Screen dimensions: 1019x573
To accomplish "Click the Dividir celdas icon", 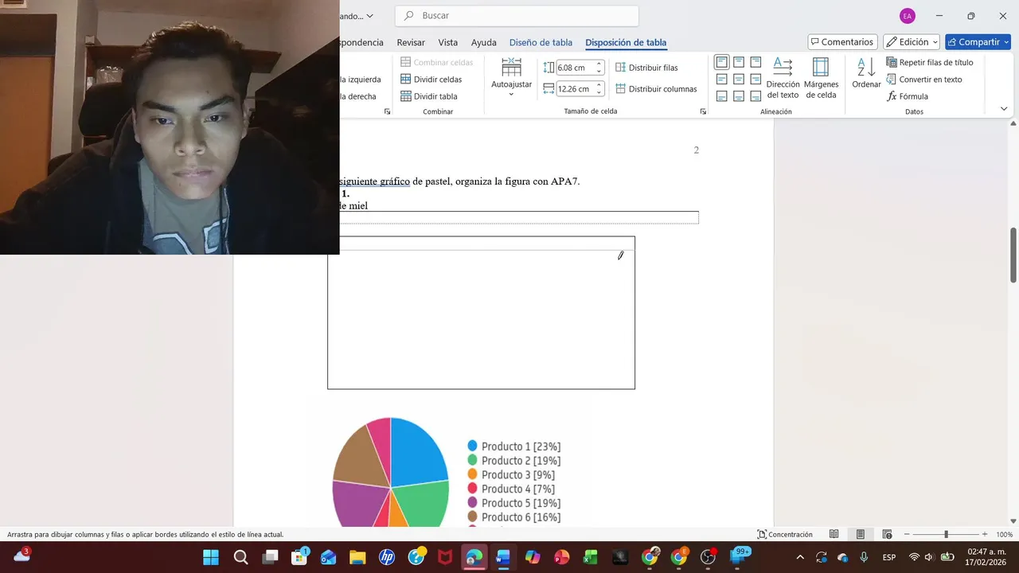I will [x=405, y=80].
